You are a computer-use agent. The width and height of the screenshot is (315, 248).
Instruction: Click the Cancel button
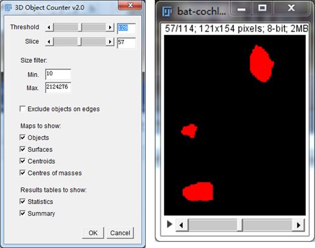click(120, 233)
